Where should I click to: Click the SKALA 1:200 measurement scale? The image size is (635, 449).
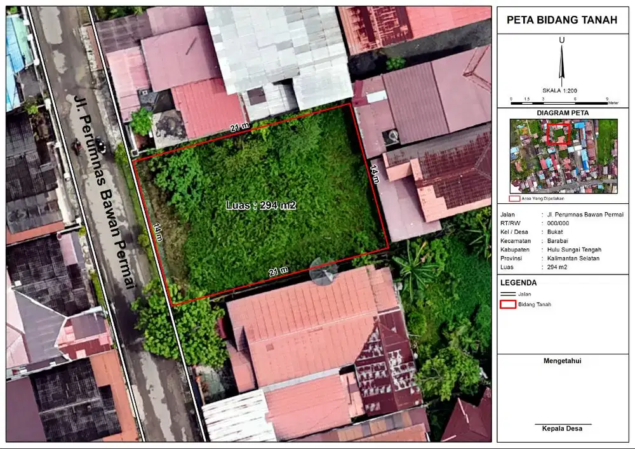[x=561, y=90]
